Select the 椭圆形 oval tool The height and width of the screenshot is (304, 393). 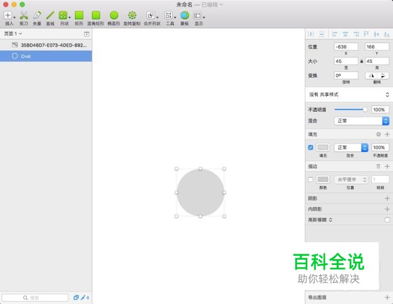[114, 16]
